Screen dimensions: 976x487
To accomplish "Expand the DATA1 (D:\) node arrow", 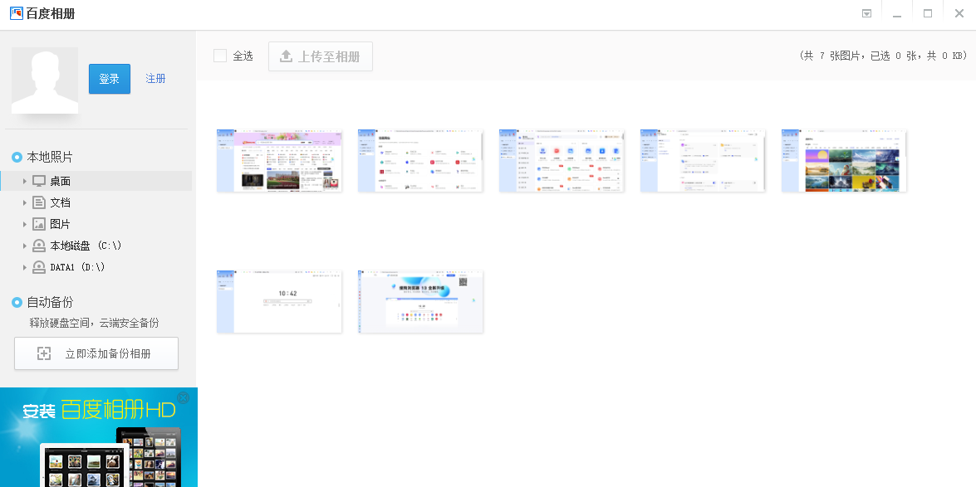I will coord(25,267).
